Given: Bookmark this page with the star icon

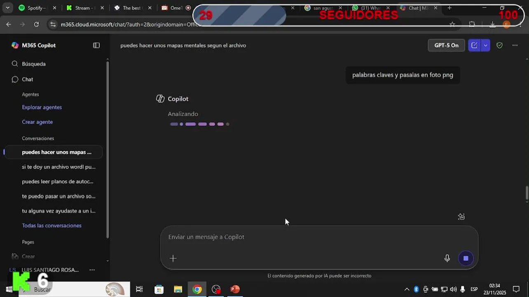Looking at the screenshot, I should (452, 24).
